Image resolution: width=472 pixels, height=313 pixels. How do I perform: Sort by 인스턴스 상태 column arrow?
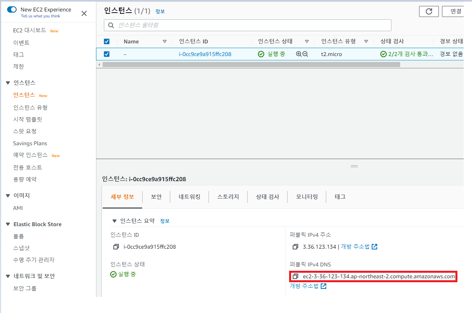coord(307,41)
